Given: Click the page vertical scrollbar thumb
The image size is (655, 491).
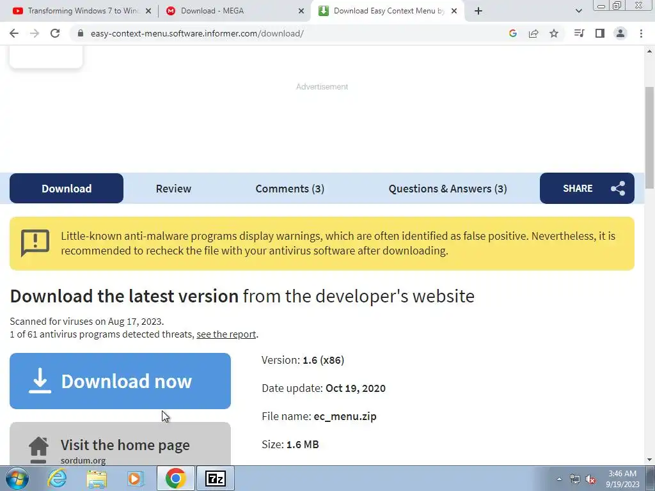Looking at the screenshot, I should (650, 138).
